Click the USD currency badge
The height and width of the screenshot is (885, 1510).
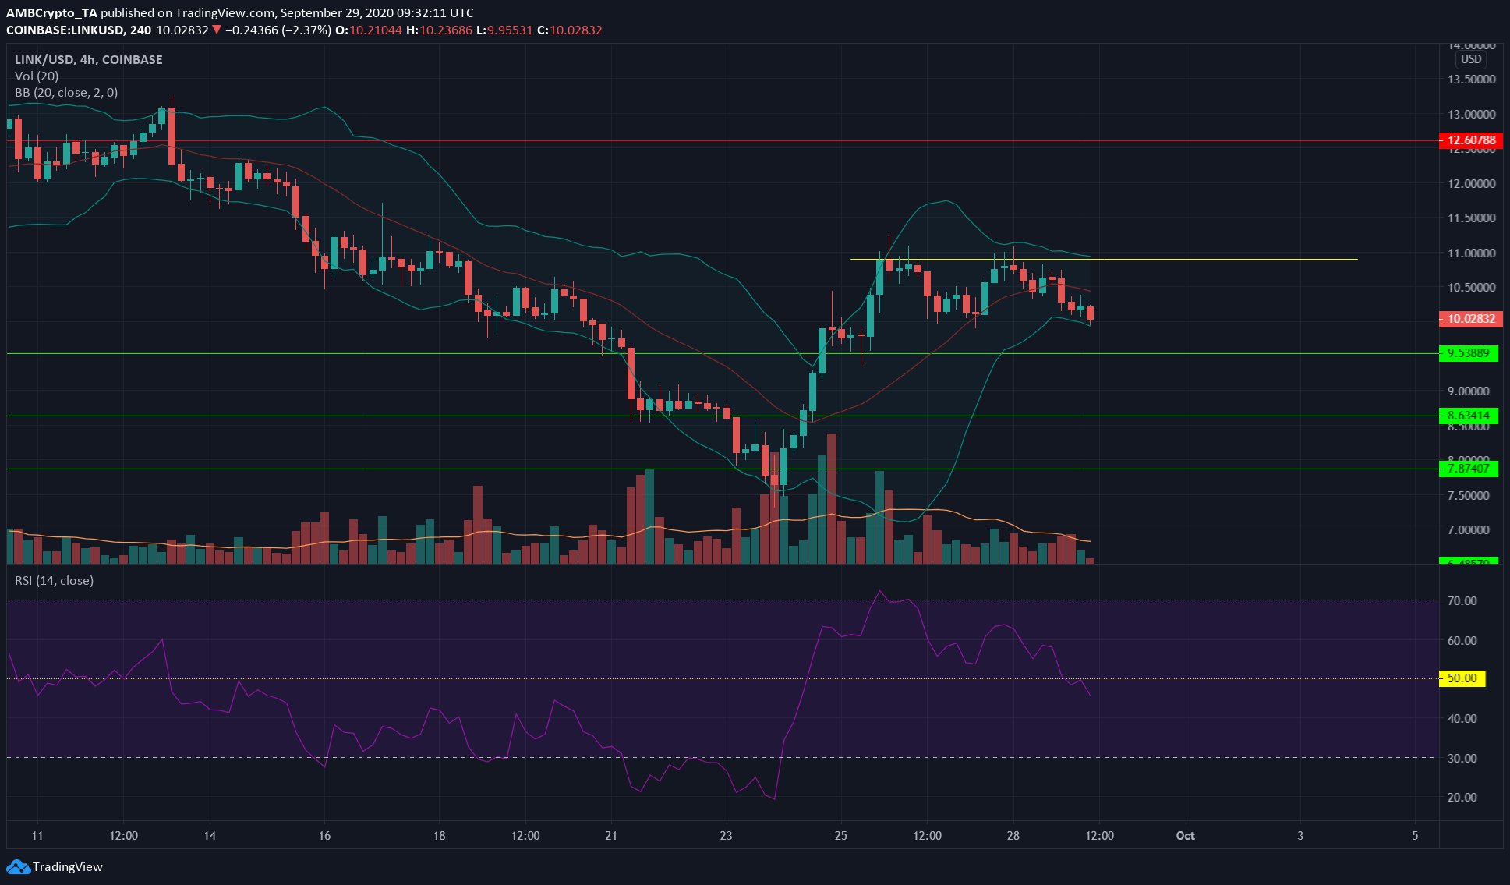[x=1471, y=59]
